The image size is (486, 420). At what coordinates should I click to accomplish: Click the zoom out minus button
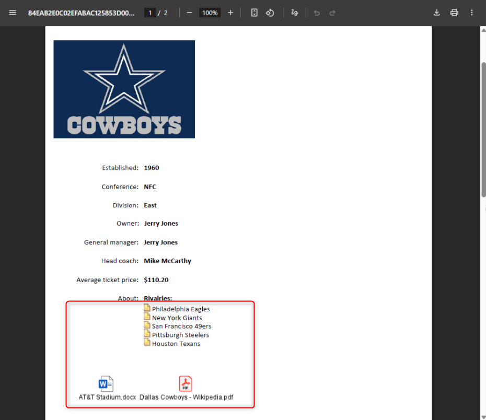189,13
